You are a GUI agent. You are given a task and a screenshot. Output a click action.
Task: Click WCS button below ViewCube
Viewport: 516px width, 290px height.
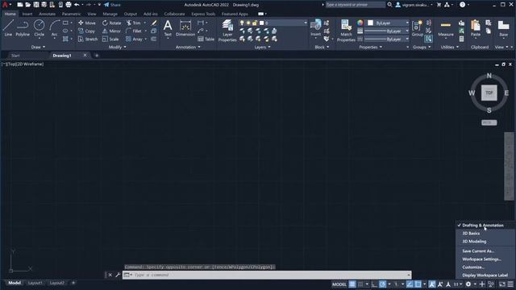(489, 122)
